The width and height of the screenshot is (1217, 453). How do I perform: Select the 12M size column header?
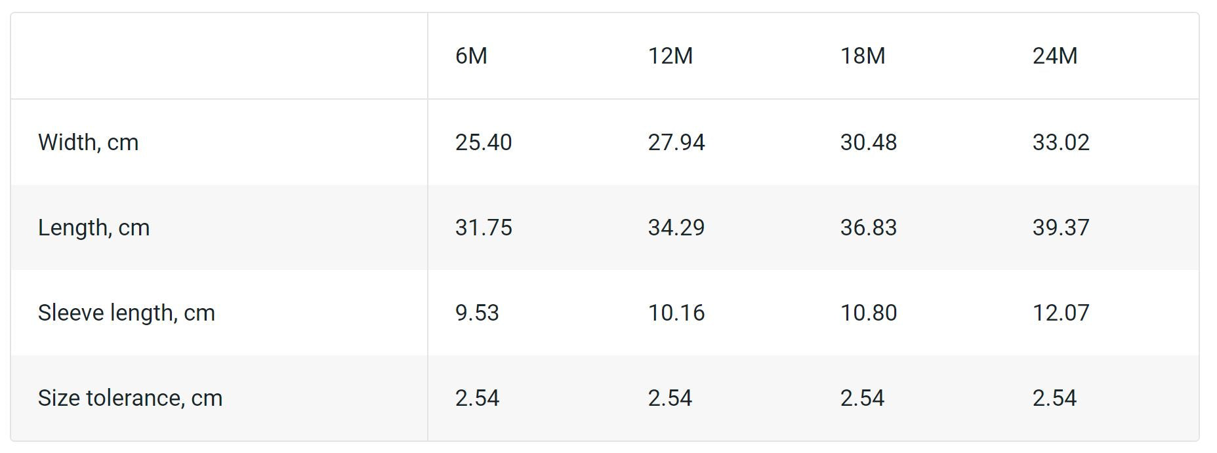(x=670, y=56)
